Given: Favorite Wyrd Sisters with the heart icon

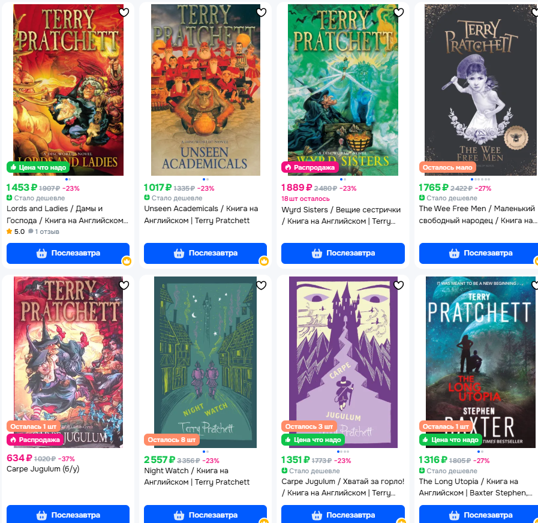Looking at the screenshot, I should pos(398,13).
